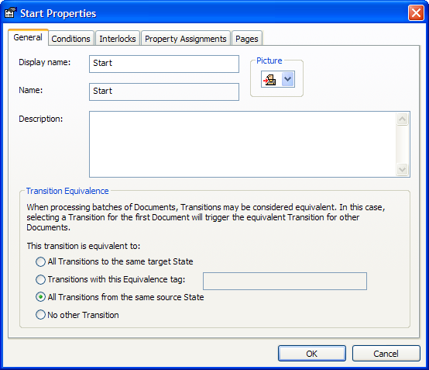Viewport: 429px width, 370px height.
Task: Click into the Name text field
Action: [x=164, y=92]
